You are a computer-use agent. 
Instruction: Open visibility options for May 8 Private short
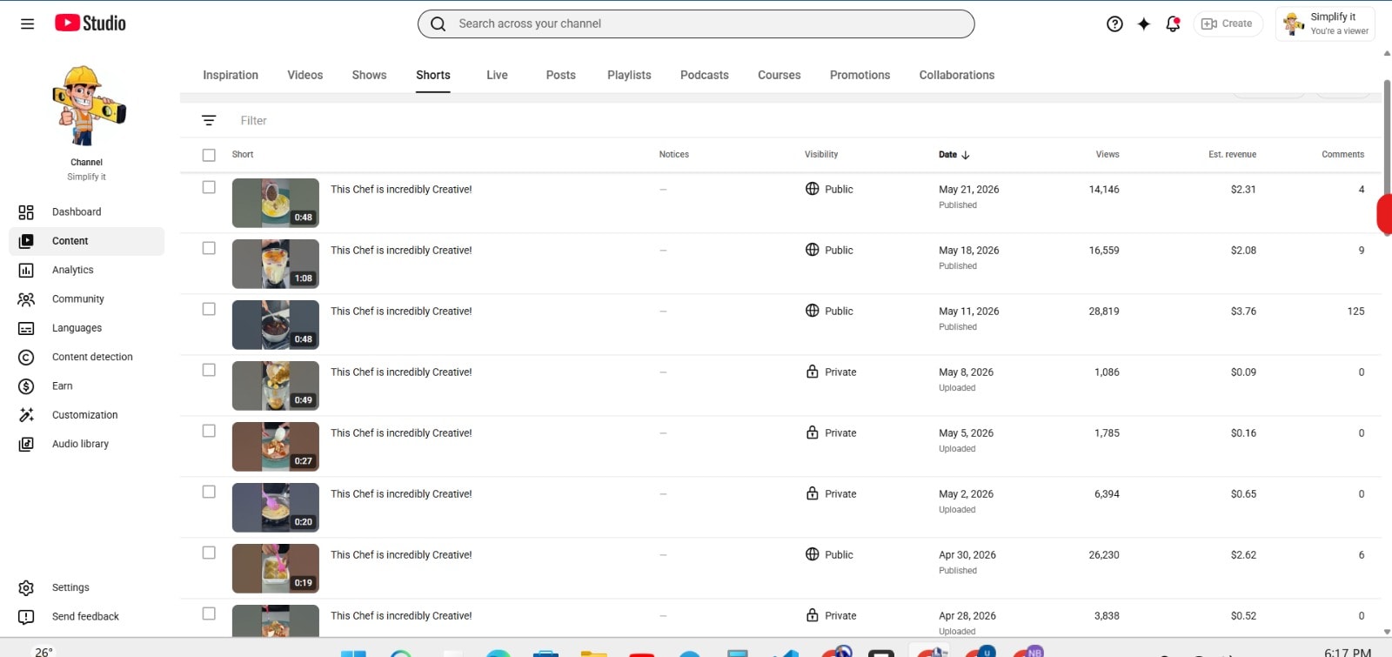click(x=831, y=372)
